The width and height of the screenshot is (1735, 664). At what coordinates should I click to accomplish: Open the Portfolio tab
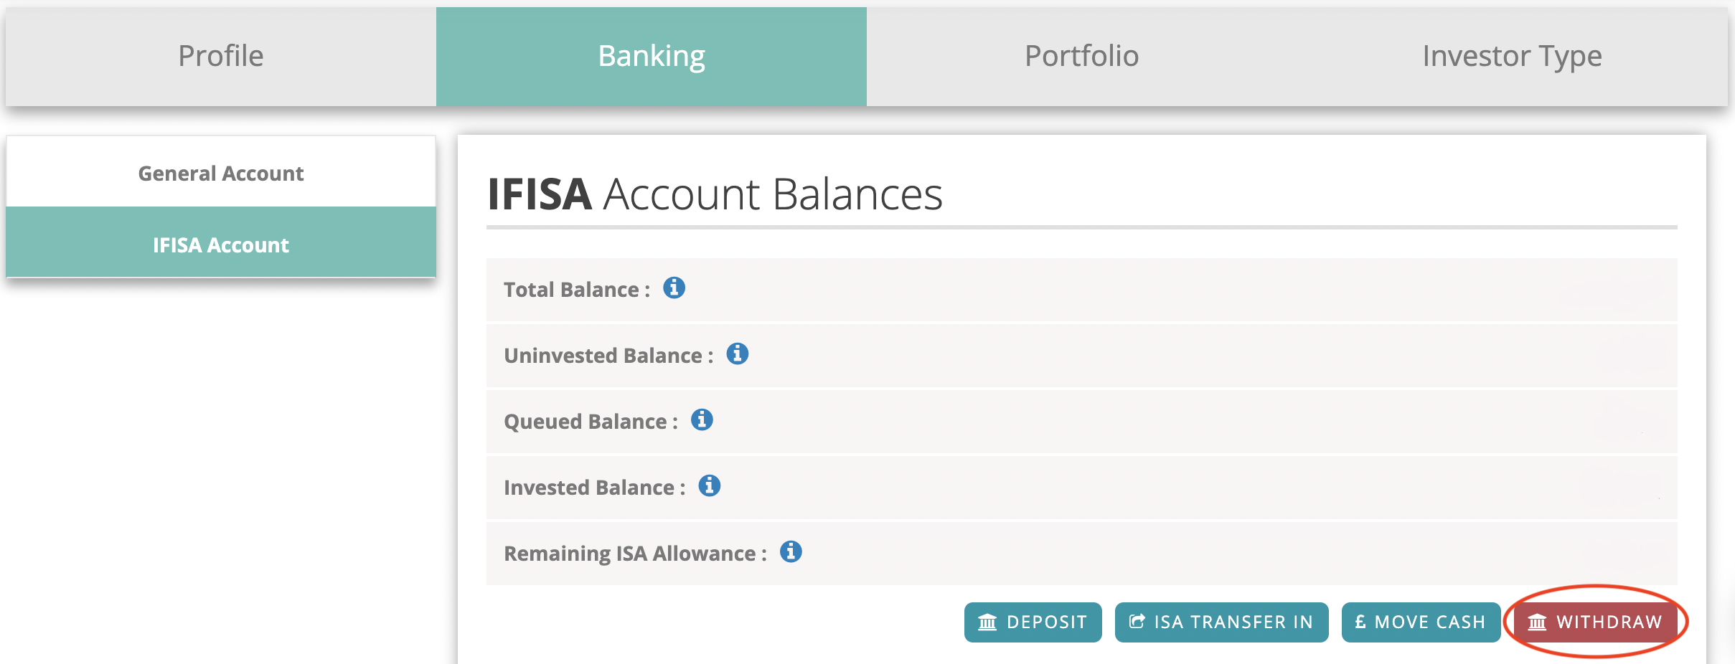point(1081,56)
